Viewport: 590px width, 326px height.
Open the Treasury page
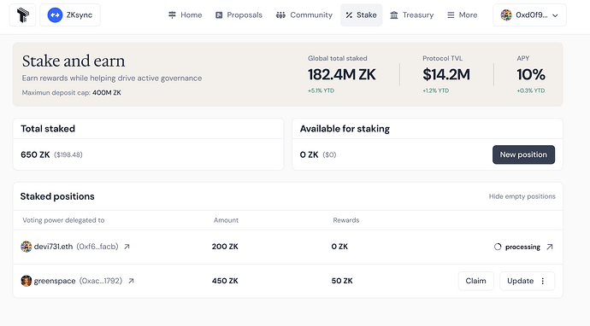click(411, 15)
